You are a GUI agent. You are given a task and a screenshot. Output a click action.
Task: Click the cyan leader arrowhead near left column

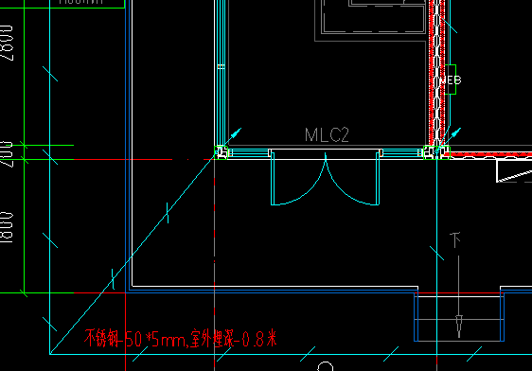[237, 132]
